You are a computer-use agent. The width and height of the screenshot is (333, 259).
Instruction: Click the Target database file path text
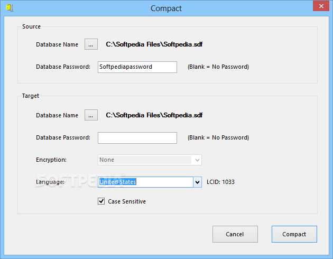pos(154,115)
